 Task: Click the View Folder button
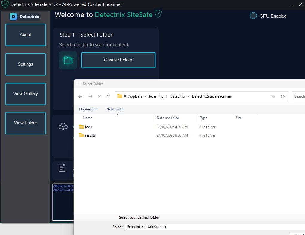[25, 123]
